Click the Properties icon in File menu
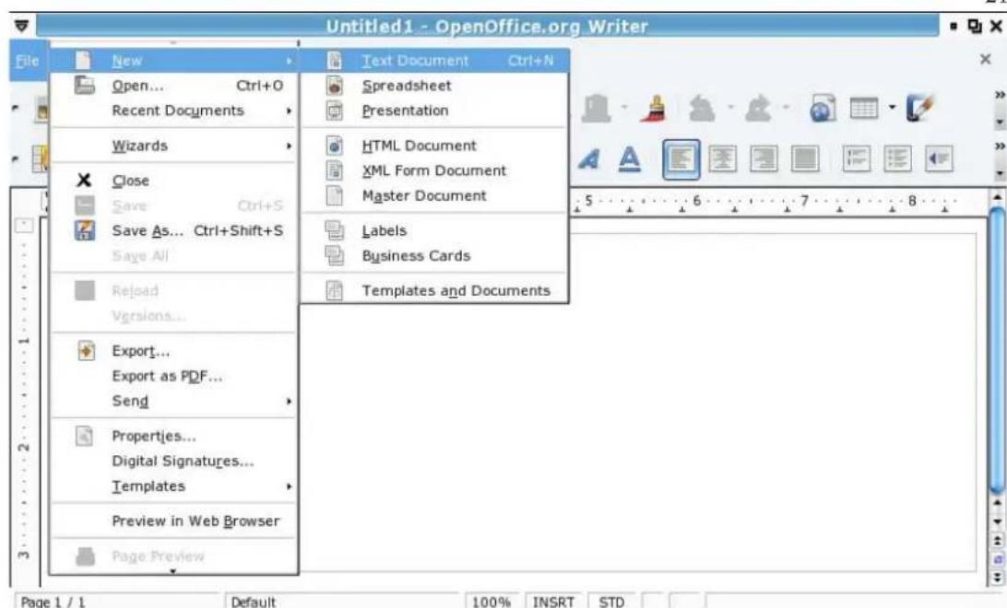Screen dimensions: 1007x608 tap(84, 436)
